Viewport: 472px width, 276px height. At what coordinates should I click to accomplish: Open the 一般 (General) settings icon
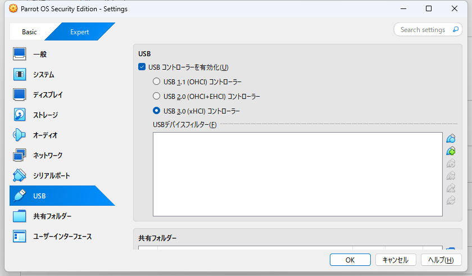[x=19, y=54]
